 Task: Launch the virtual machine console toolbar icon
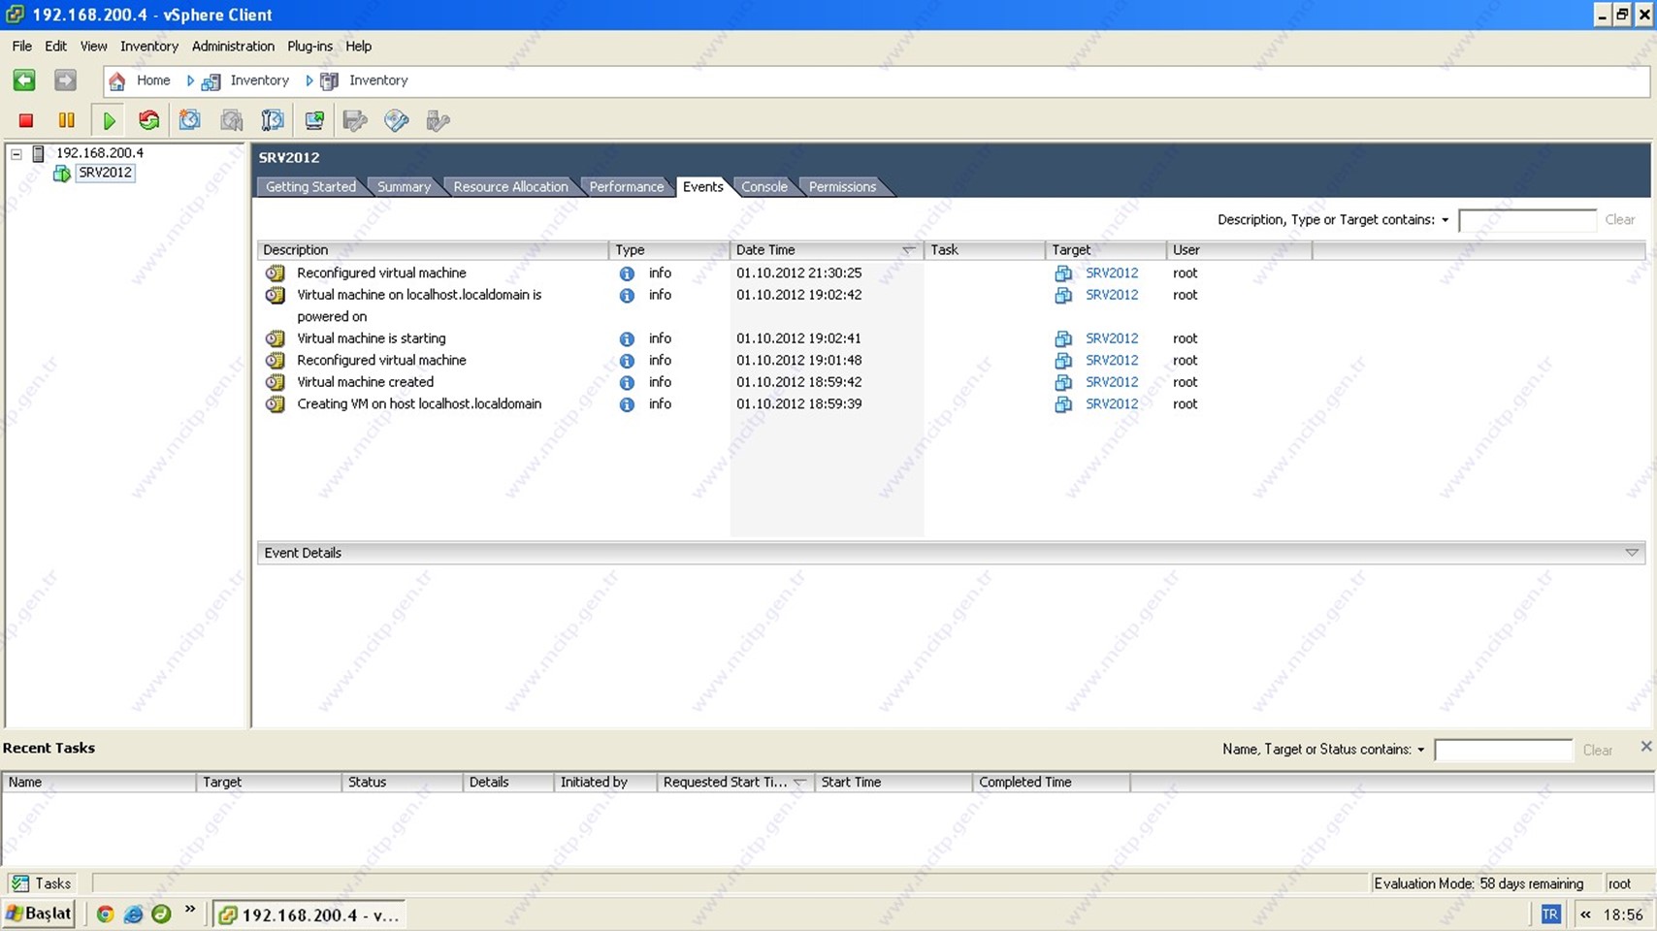click(314, 120)
